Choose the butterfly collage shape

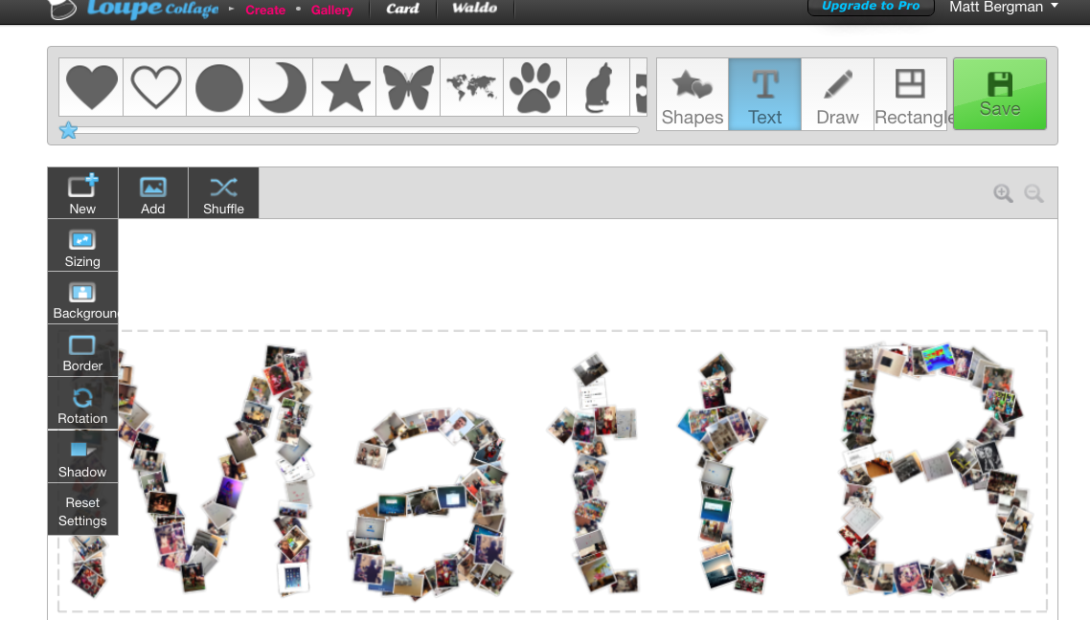407,86
